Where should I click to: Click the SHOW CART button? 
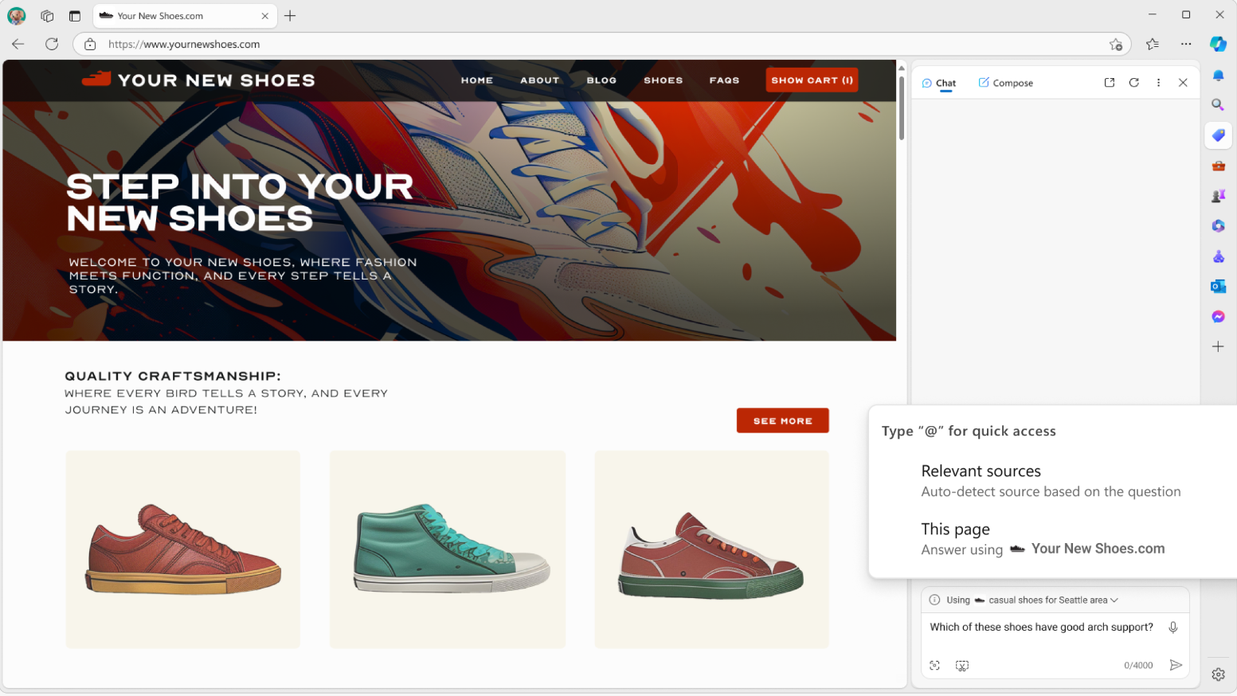[812, 80]
